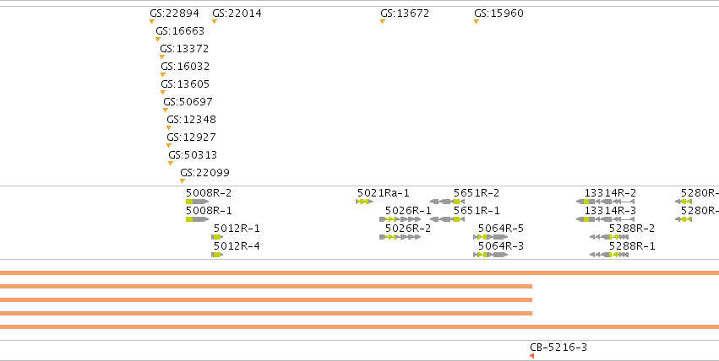Click the 5651R-2 transcript label
The height and width of the screenshot is (361, 719).
click(477, 193)
